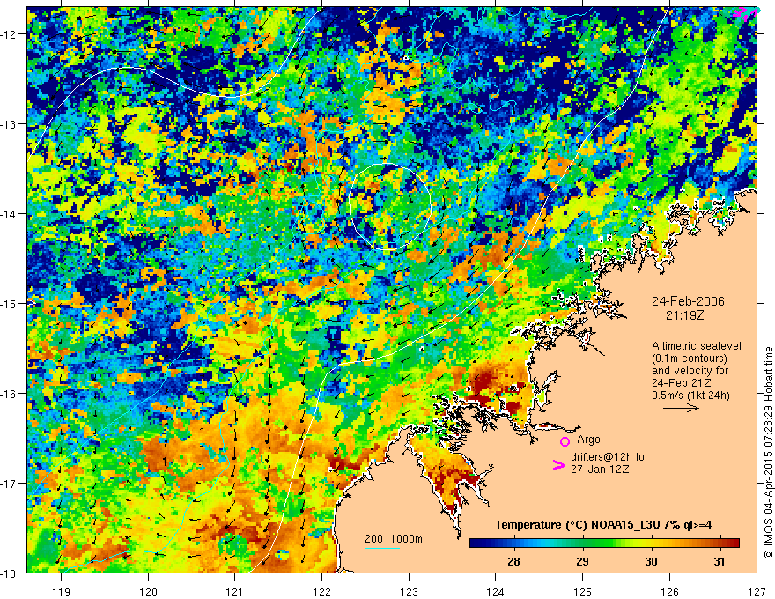Click the magenta Argo circle symbol in legend

565,441
